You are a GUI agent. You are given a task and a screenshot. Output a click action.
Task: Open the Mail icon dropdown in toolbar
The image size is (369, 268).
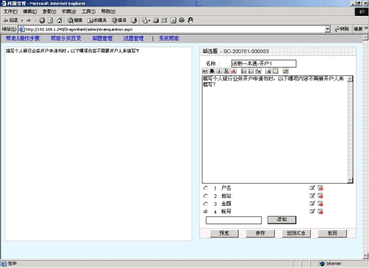tap(150, 21)
